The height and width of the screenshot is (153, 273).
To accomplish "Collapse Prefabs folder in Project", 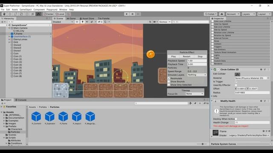I will (x=4, y=126).
